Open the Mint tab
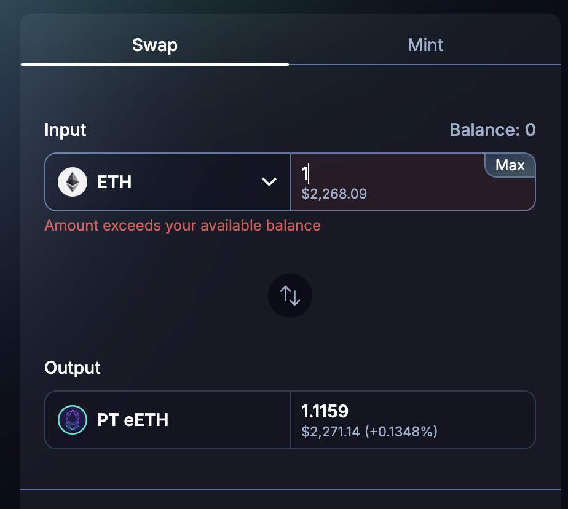Viewport: 568px width, 509px height. [x=425, y=45]
